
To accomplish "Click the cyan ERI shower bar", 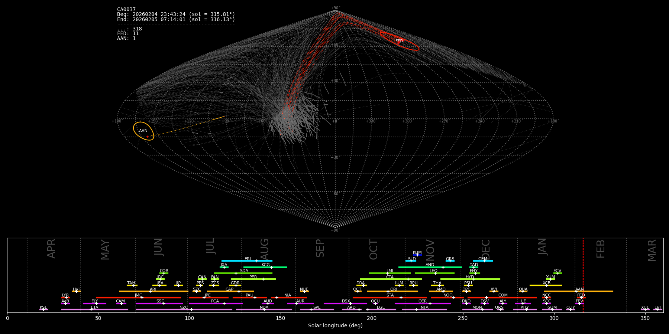I will [x=247, y=261].
